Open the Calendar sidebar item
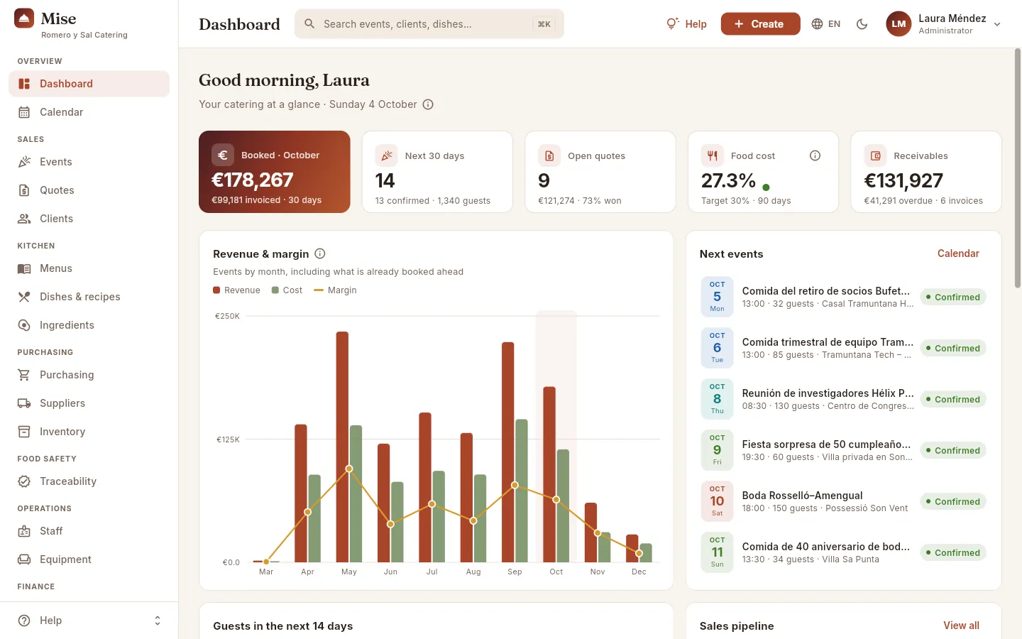 point(89,112)
